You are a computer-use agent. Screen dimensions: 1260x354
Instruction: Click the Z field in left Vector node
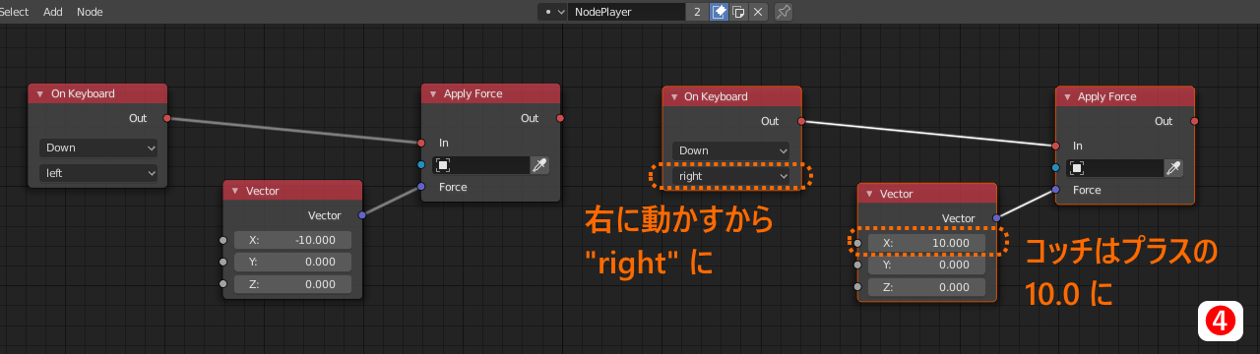click(x=292, y=284)
